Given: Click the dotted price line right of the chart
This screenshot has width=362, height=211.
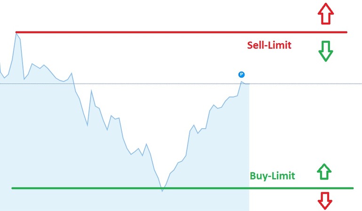Looking at the screenshot, I should click(306, 84).
